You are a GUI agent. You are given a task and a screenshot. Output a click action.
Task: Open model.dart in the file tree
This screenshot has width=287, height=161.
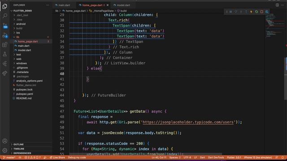[24, 50]
